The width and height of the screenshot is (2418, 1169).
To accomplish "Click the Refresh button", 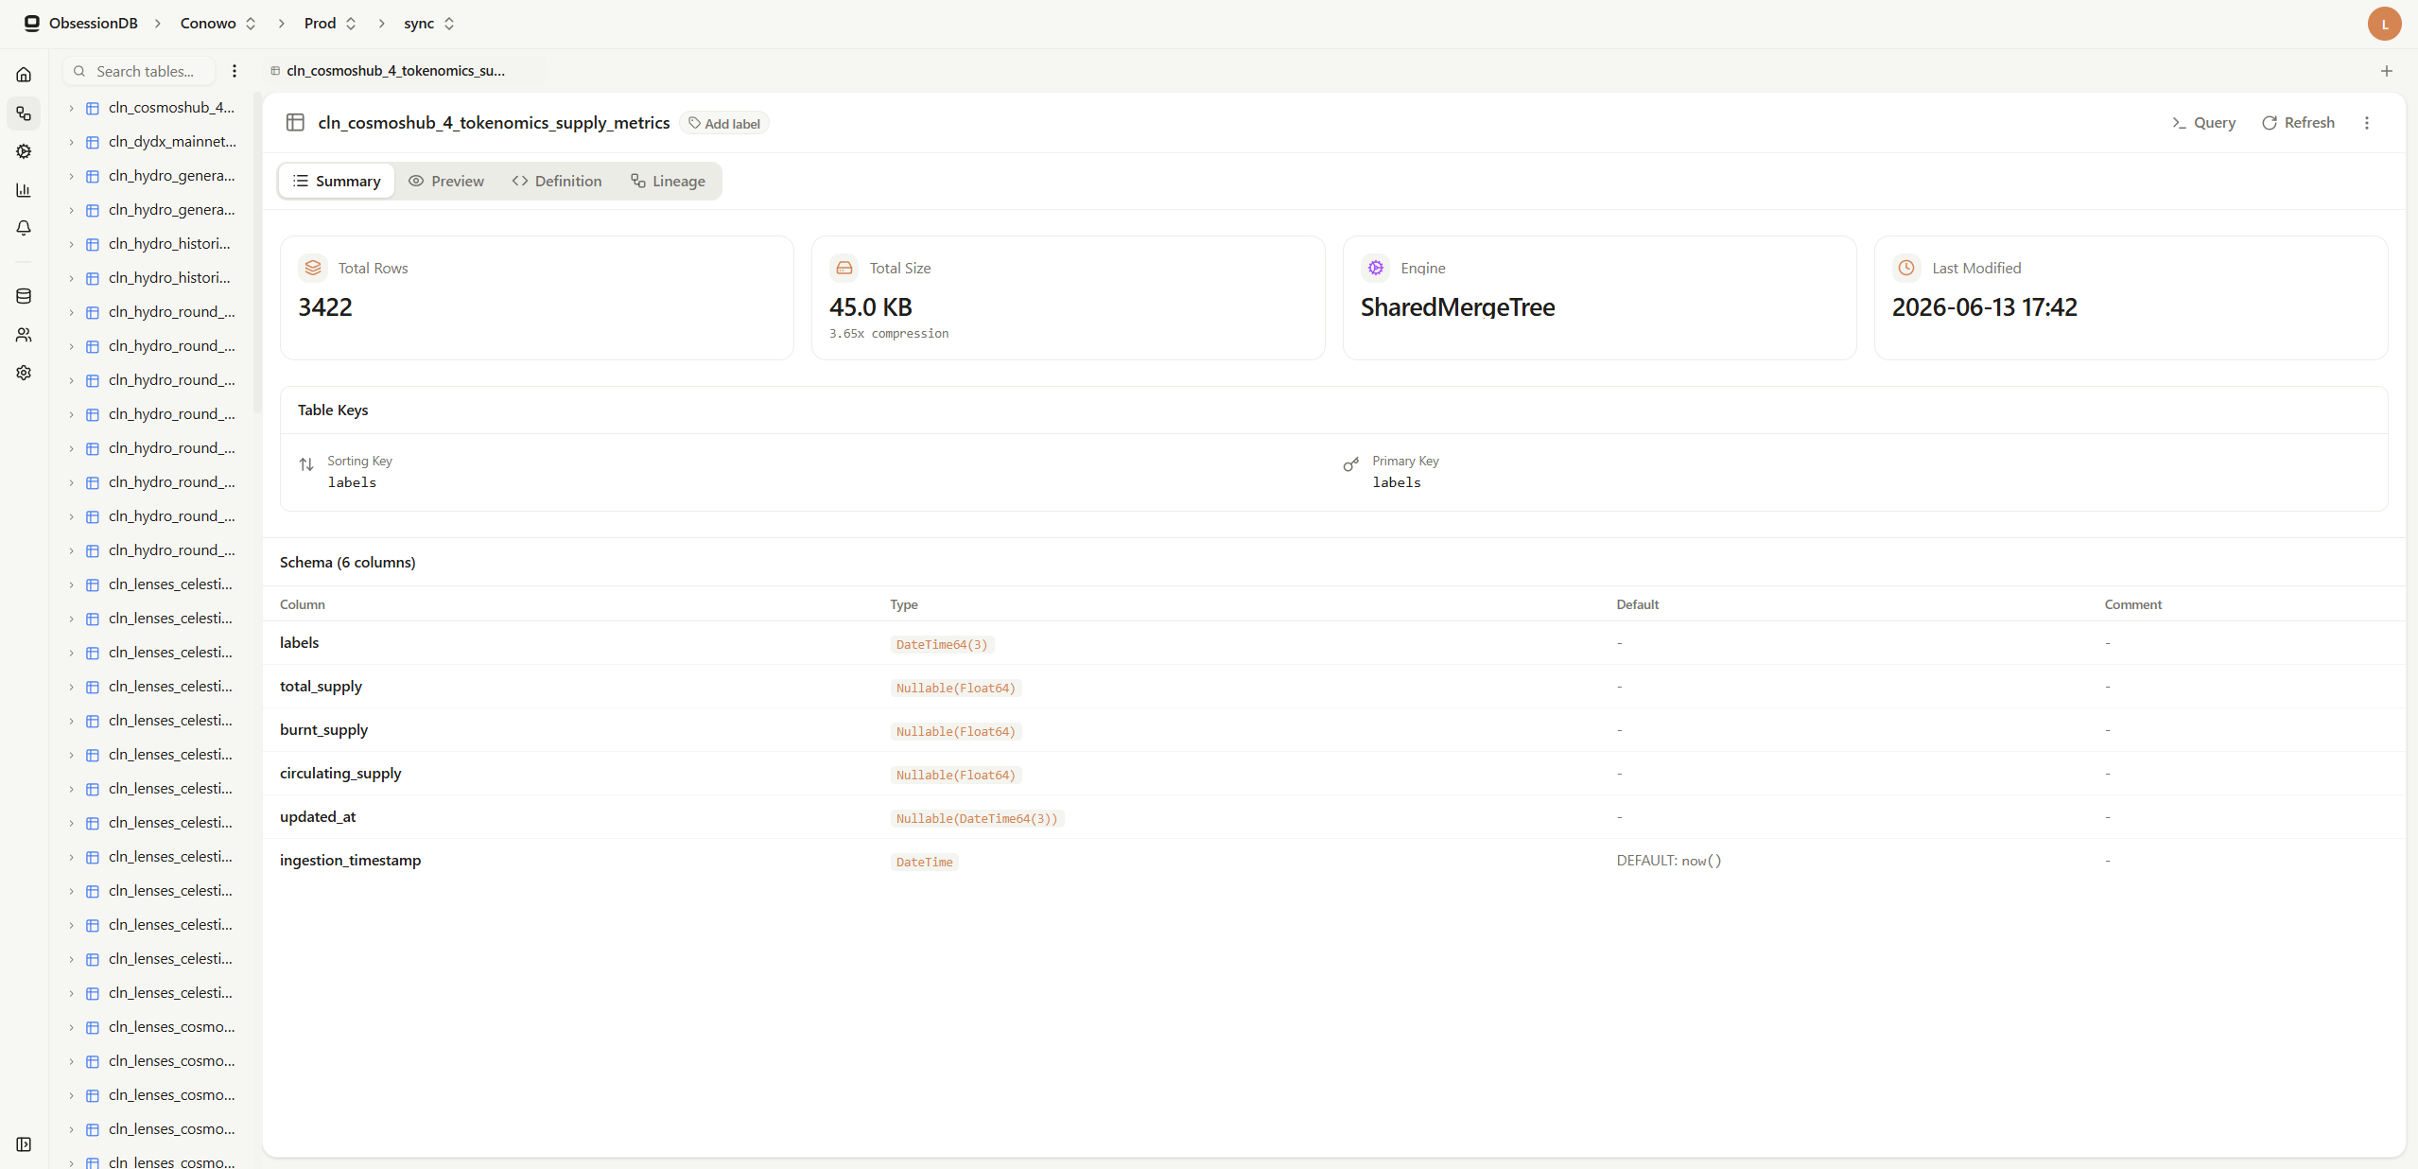I will pyautogui.click(x=2298, y=123).
